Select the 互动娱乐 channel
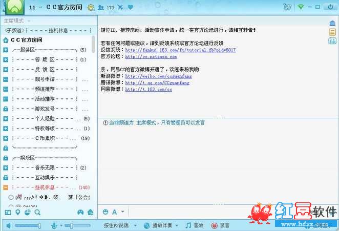This screenshot has width=339, height=231. pos(45,178)
